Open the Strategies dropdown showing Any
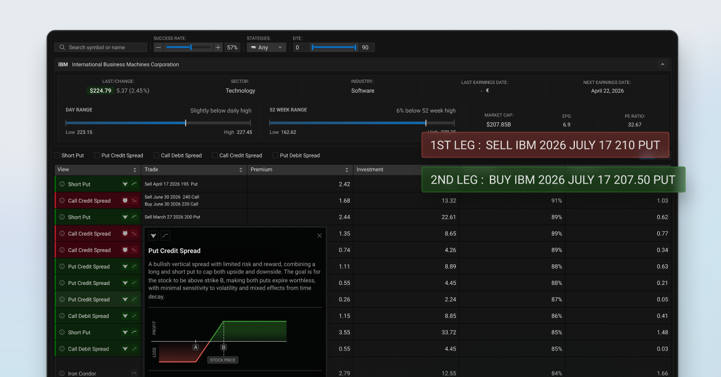721x377 pixels. [266, 47]
